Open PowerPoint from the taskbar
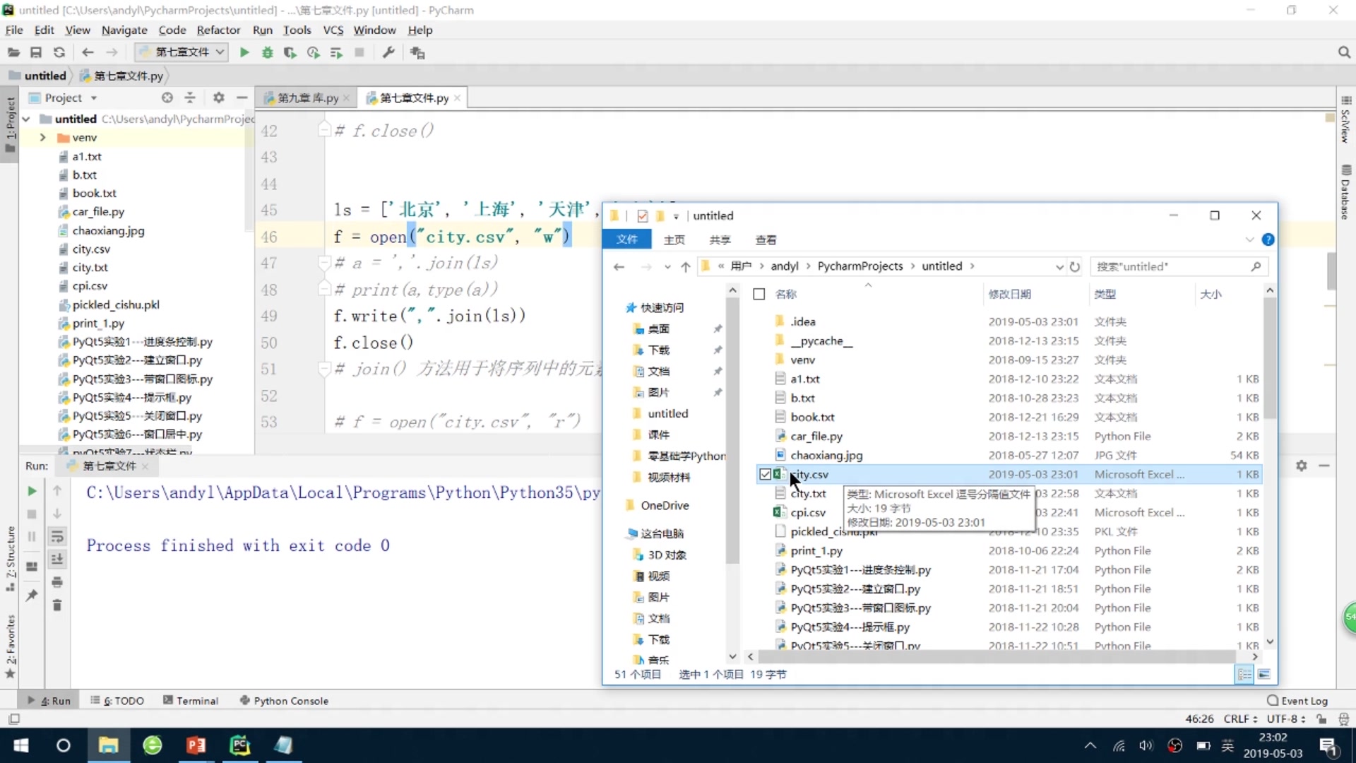The width and height of the screenshot is (1356, 763). pos(196,745)
